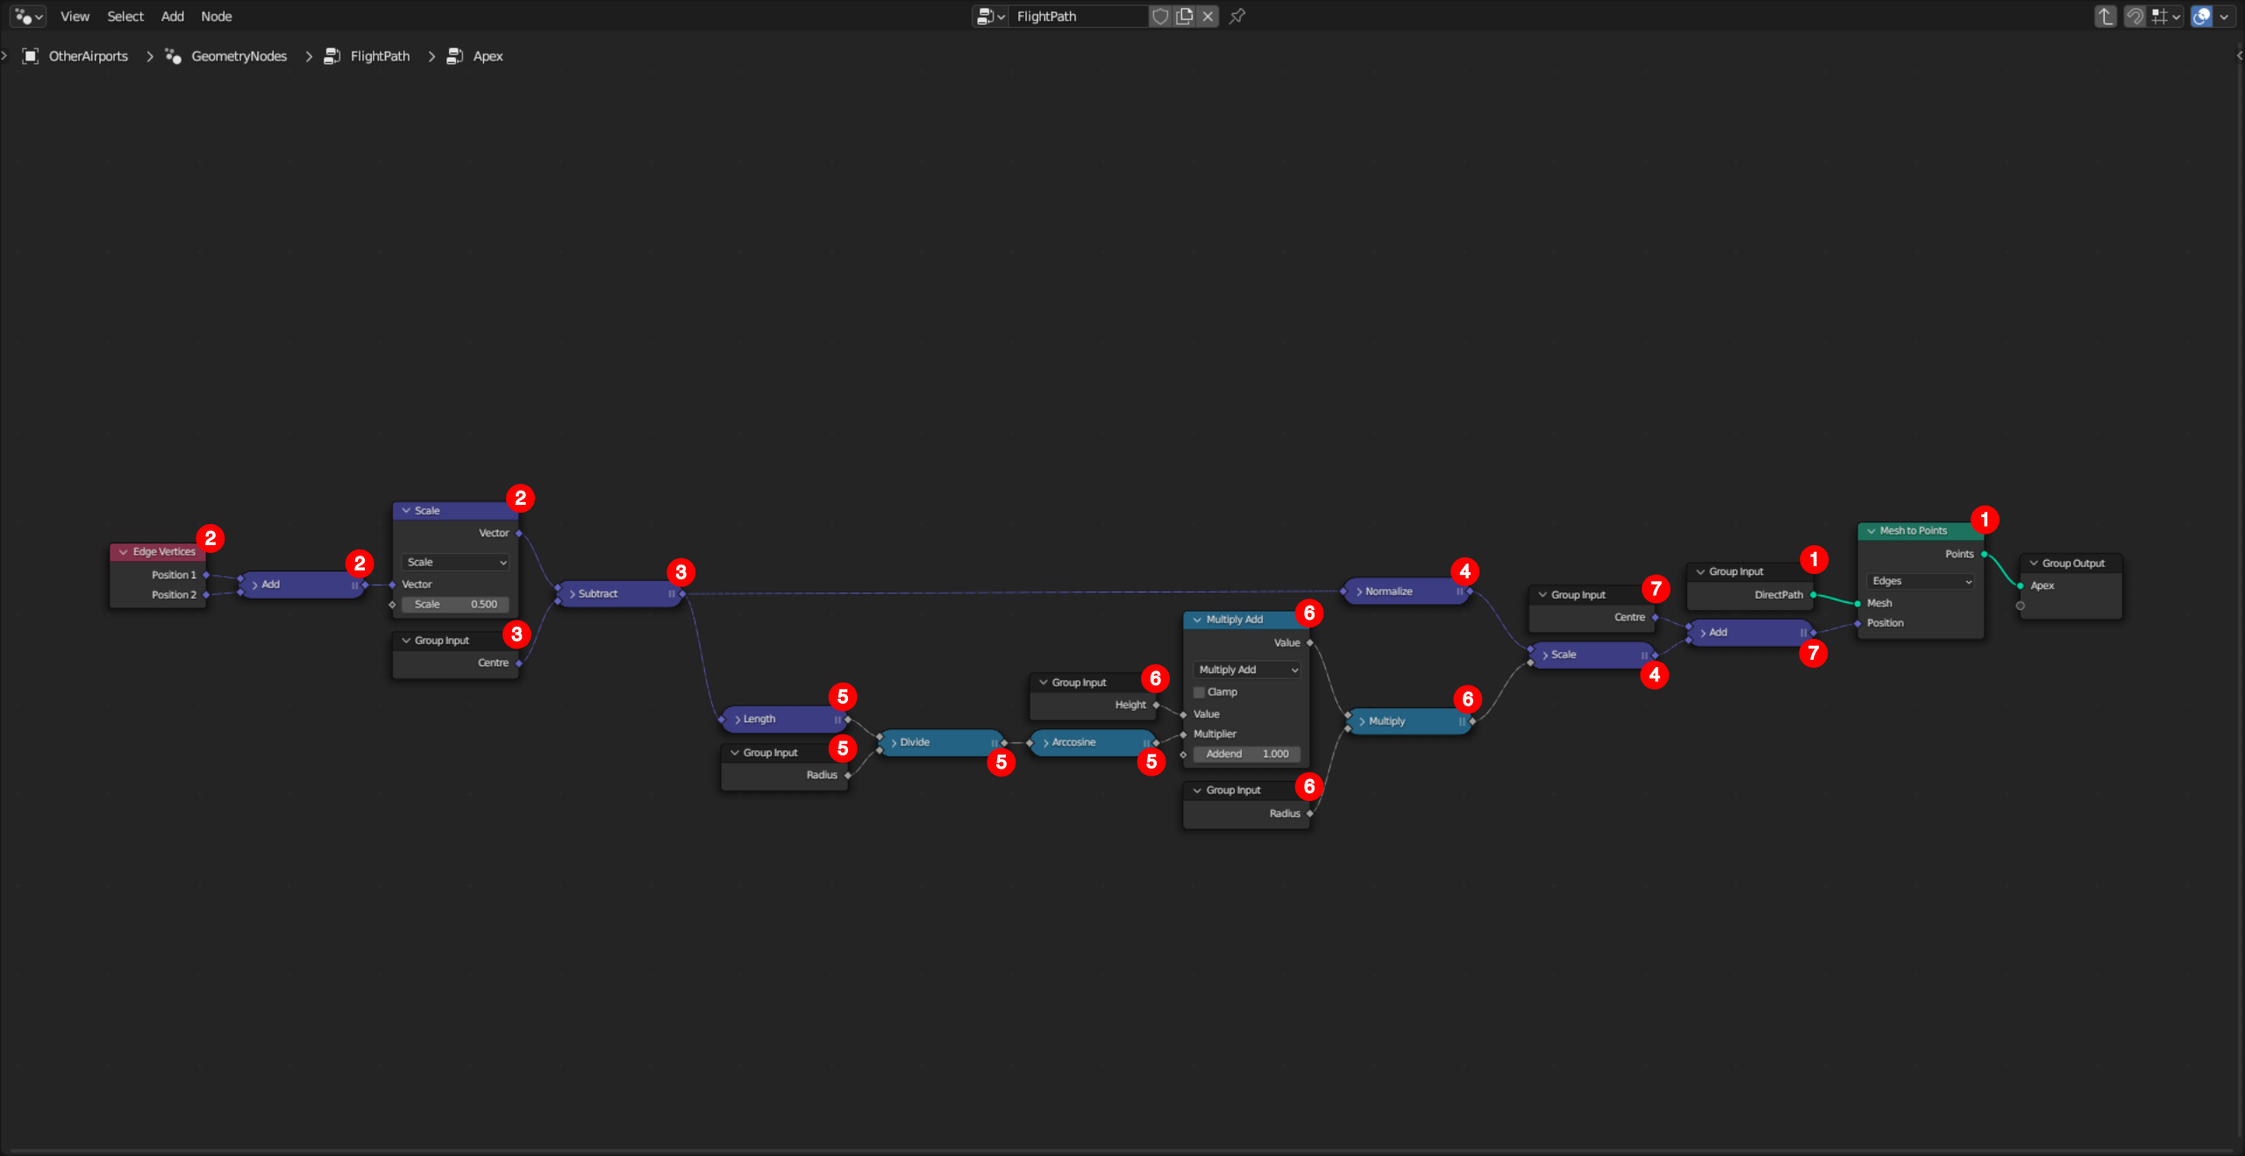Enable the Clamp checkbox
This screenshot has width=2245, height=1156.
coord(1200,692)
